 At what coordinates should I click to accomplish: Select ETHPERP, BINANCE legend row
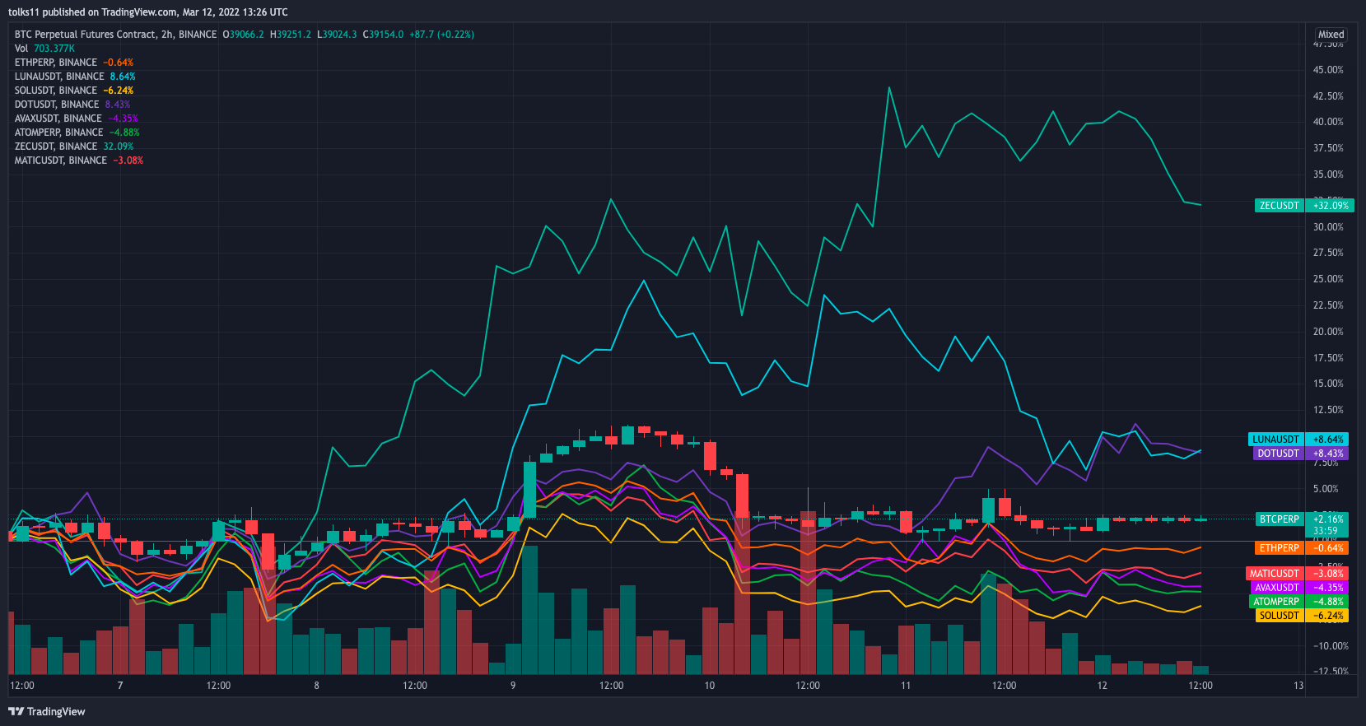point(74,63)
